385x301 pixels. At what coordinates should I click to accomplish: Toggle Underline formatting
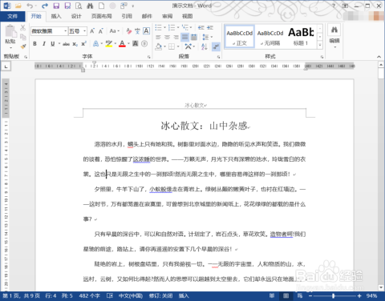[x=53, y=44]
